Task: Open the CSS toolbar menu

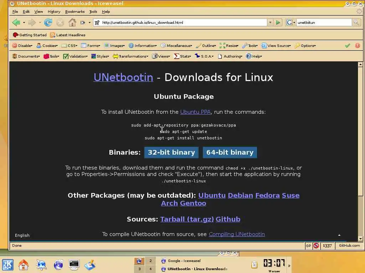Action: [70, 46]
